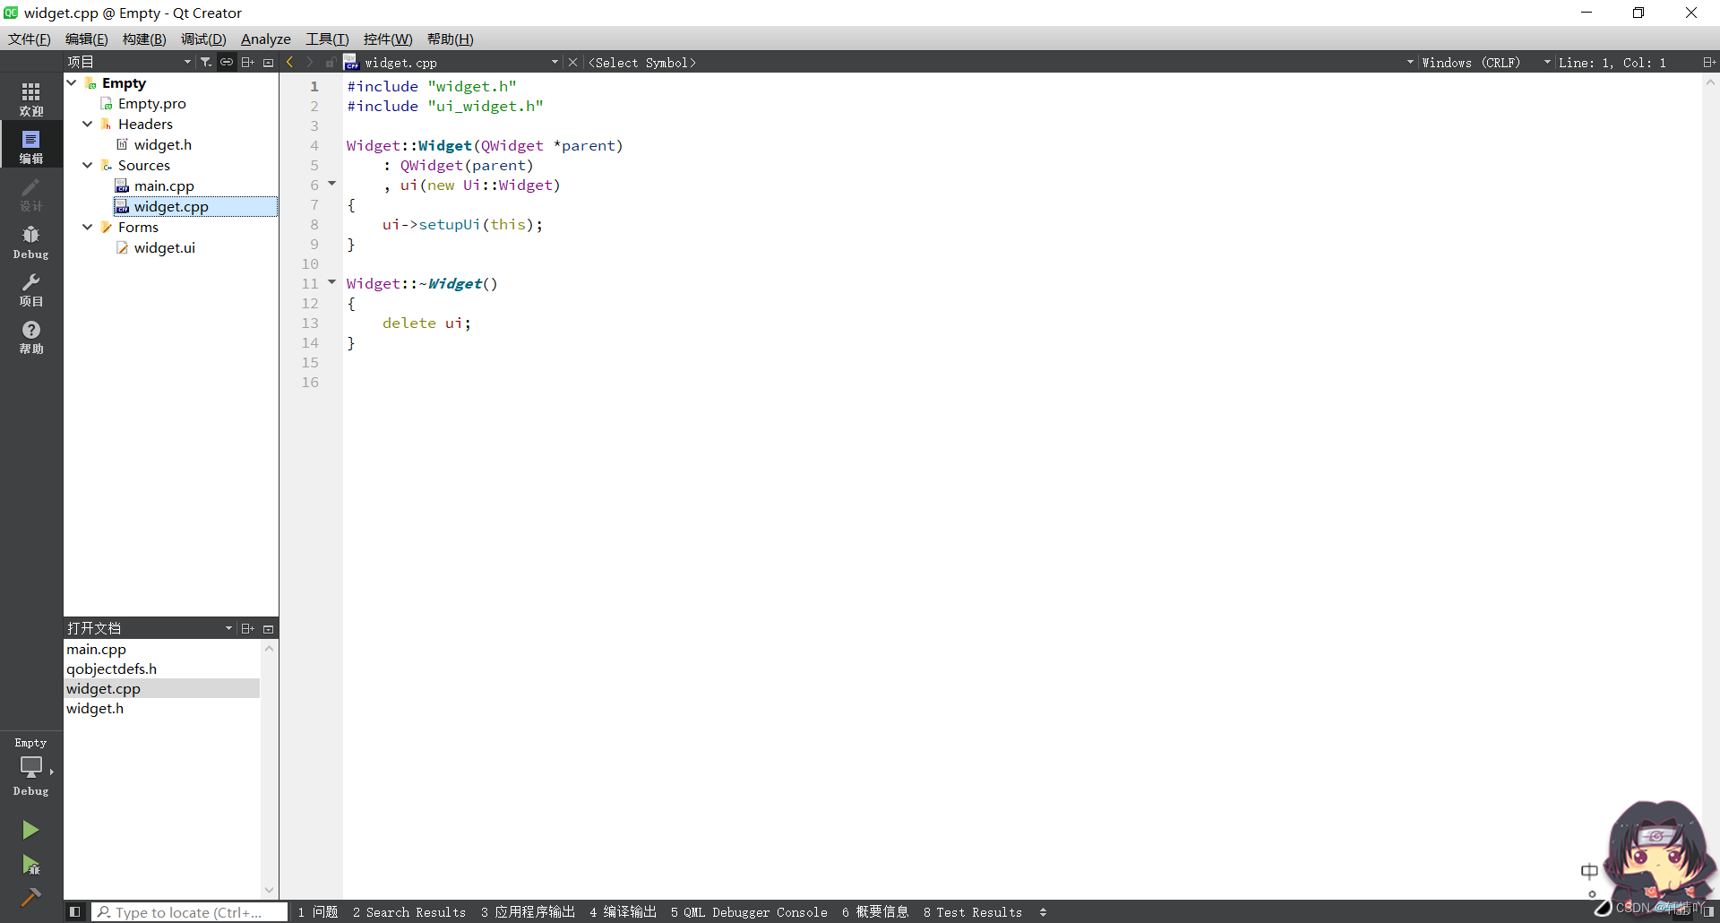Open output pane selector arrows

[1043, 912]
